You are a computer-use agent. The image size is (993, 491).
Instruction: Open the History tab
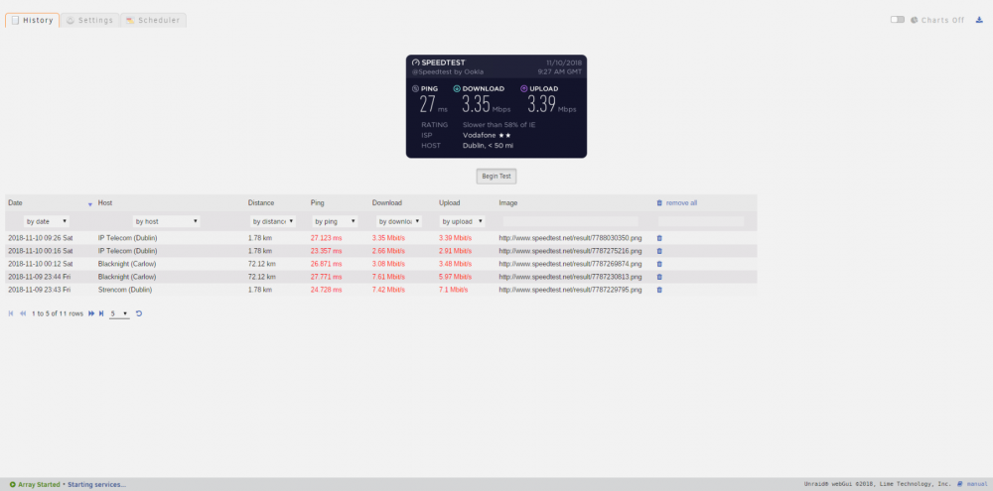click(33, 20)
